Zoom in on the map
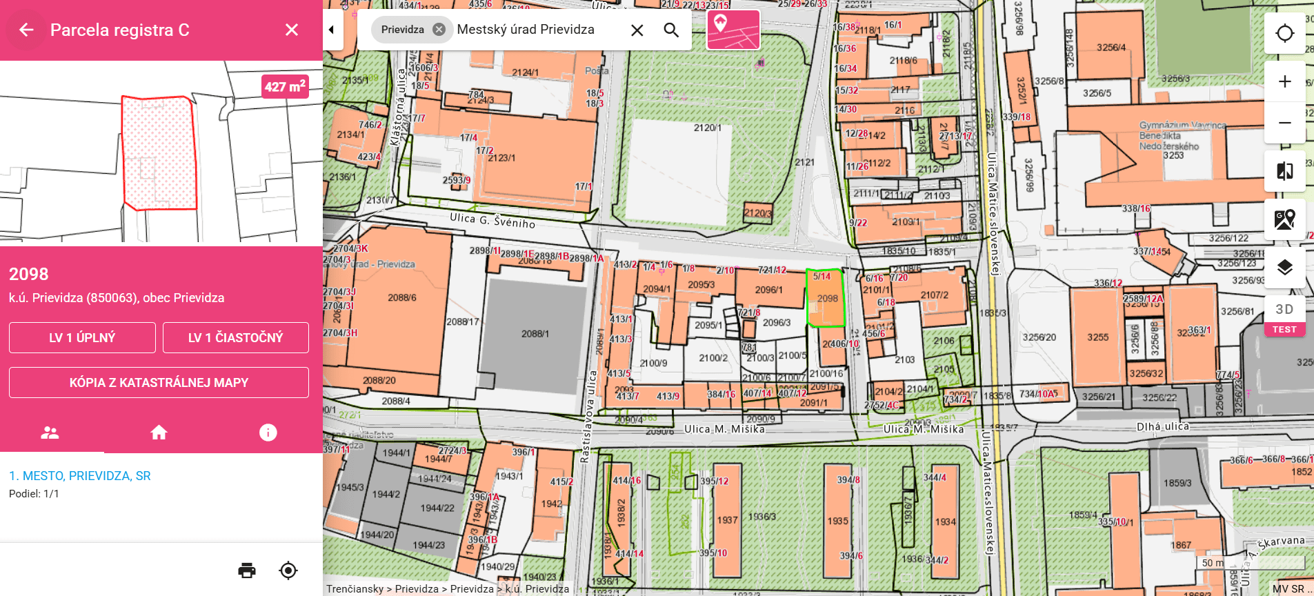Image resolution: width=1314 pixels, height=596 pixels. click(x=1284, y=81)
